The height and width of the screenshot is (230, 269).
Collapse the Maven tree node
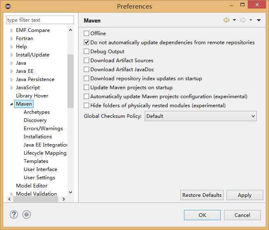click(x=11, y=104)
